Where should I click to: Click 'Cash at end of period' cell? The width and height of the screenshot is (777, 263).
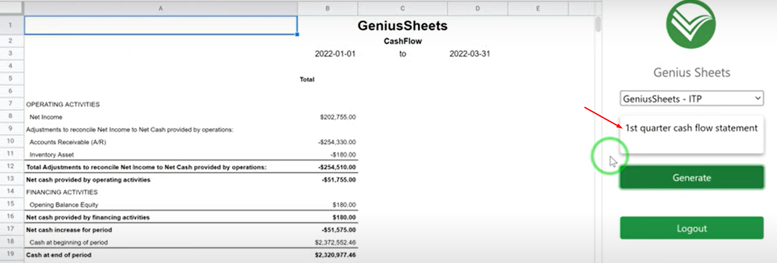(59, 255)
